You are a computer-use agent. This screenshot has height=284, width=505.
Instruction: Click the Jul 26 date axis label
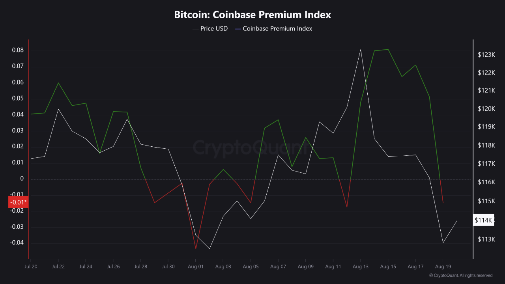click(113, 267)
